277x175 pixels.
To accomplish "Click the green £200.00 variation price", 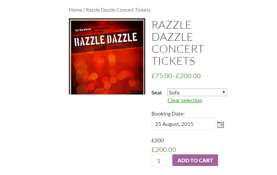I will coord(164,150).
